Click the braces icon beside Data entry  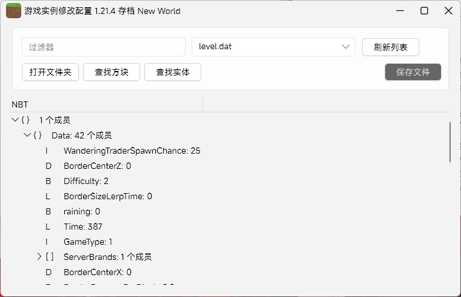click(38, 135)
